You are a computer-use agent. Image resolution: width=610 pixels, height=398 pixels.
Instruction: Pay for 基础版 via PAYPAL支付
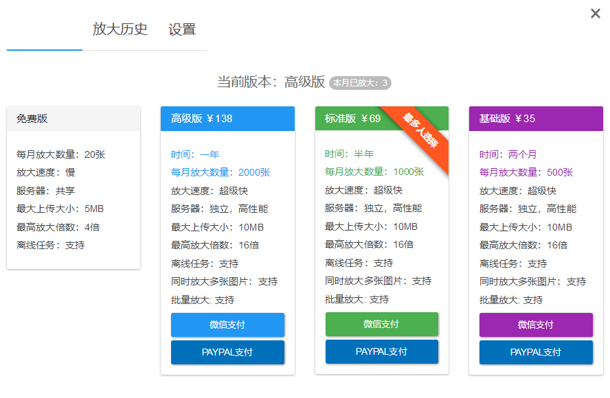click(536, 352)
